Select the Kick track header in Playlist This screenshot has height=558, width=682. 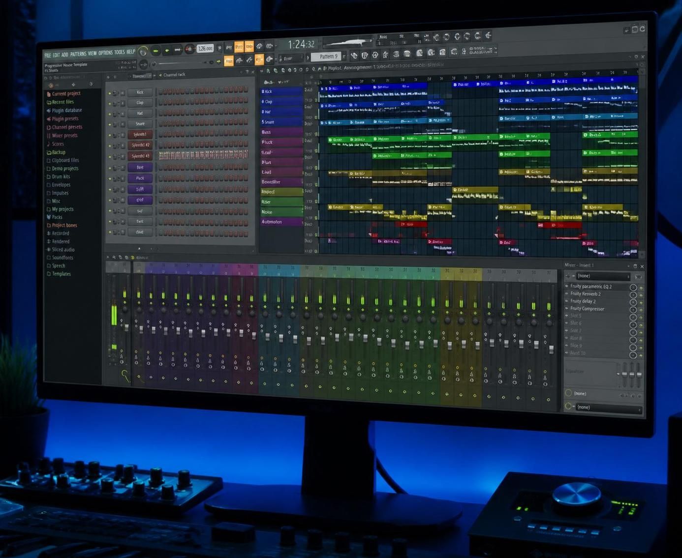pyautogui.click(x=281, y=91)
